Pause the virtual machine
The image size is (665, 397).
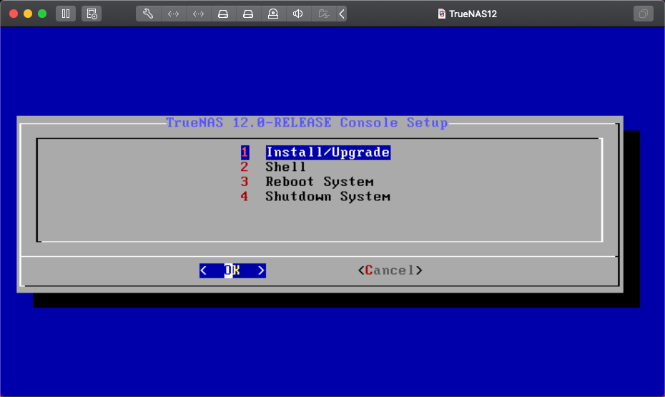tap(66, 14)
